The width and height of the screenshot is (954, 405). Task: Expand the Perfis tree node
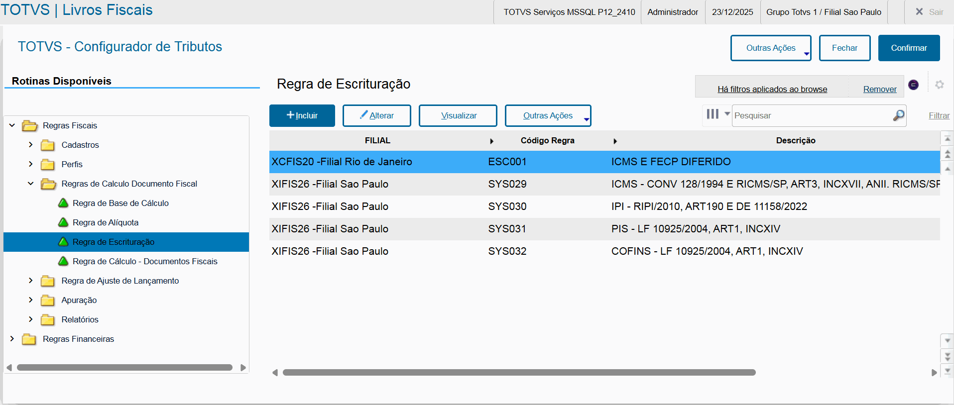click(x=31, y=164)
